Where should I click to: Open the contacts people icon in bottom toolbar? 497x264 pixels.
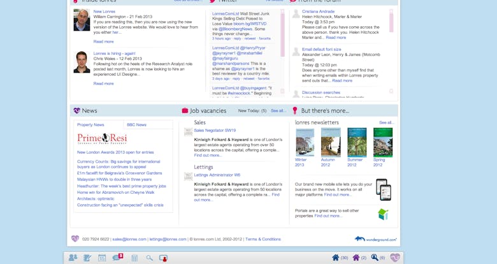tap(73, 258)
